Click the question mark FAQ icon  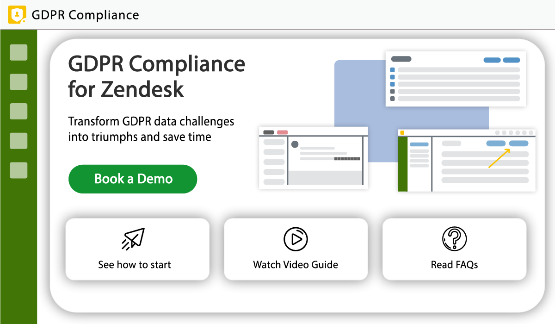454,239
